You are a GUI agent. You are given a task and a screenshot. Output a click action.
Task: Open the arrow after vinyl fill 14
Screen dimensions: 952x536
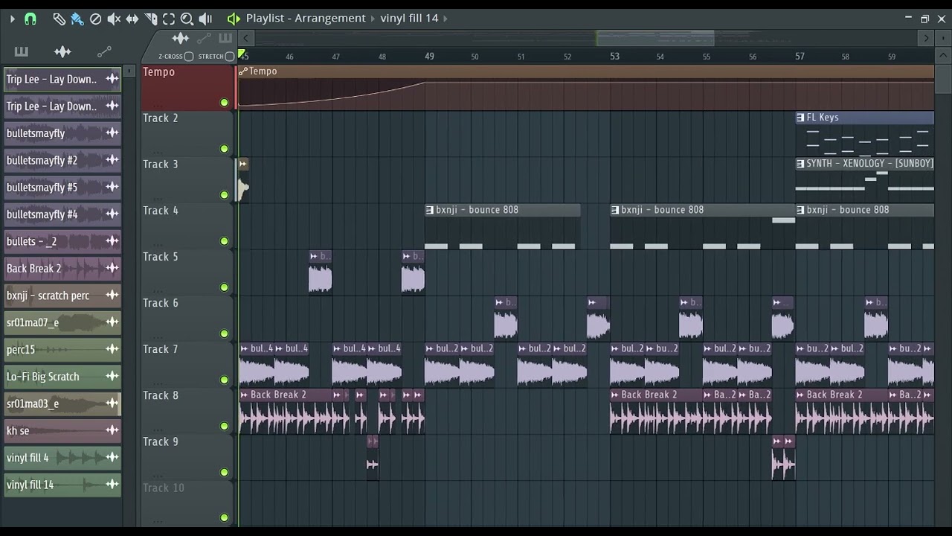click(x=446, y=19)
